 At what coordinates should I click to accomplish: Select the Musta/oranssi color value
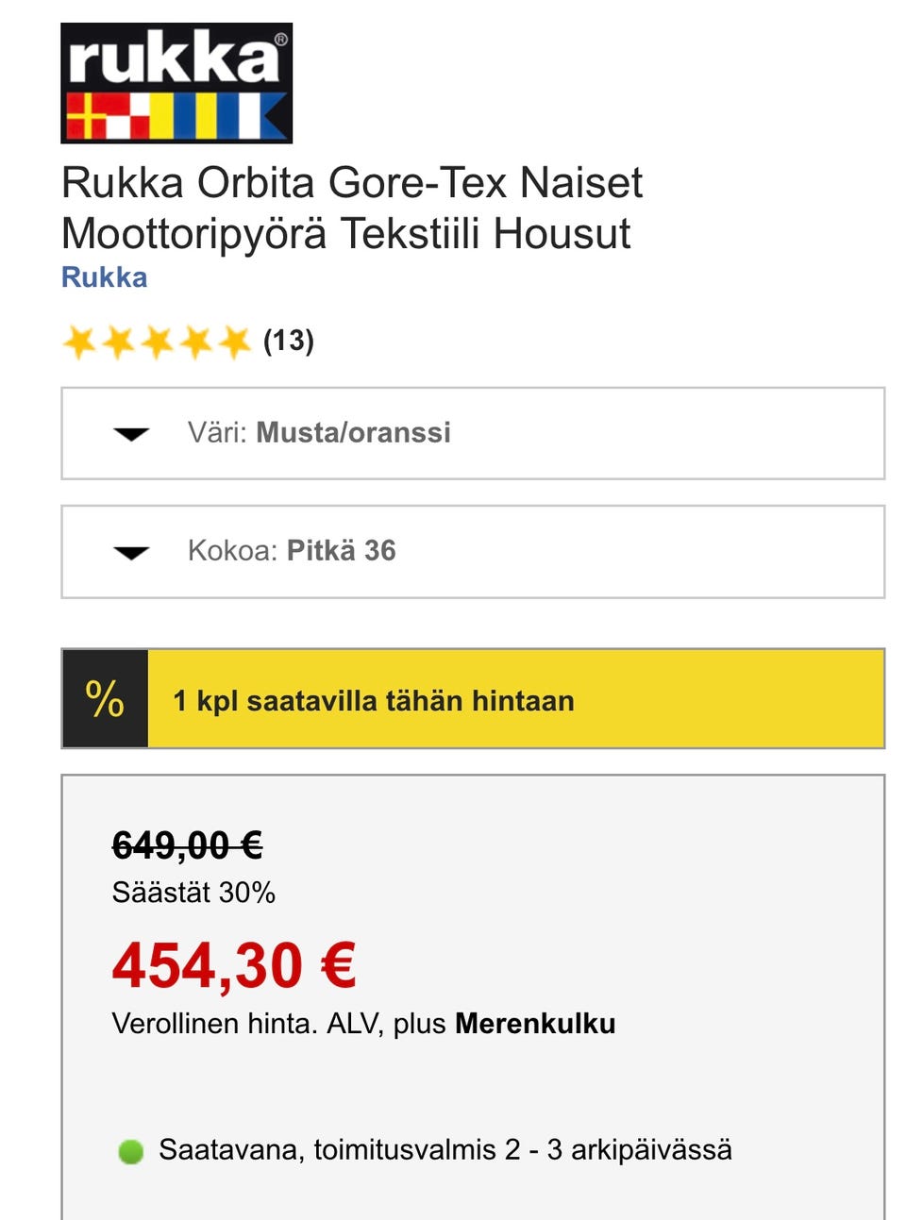click(x=353, y=433)
